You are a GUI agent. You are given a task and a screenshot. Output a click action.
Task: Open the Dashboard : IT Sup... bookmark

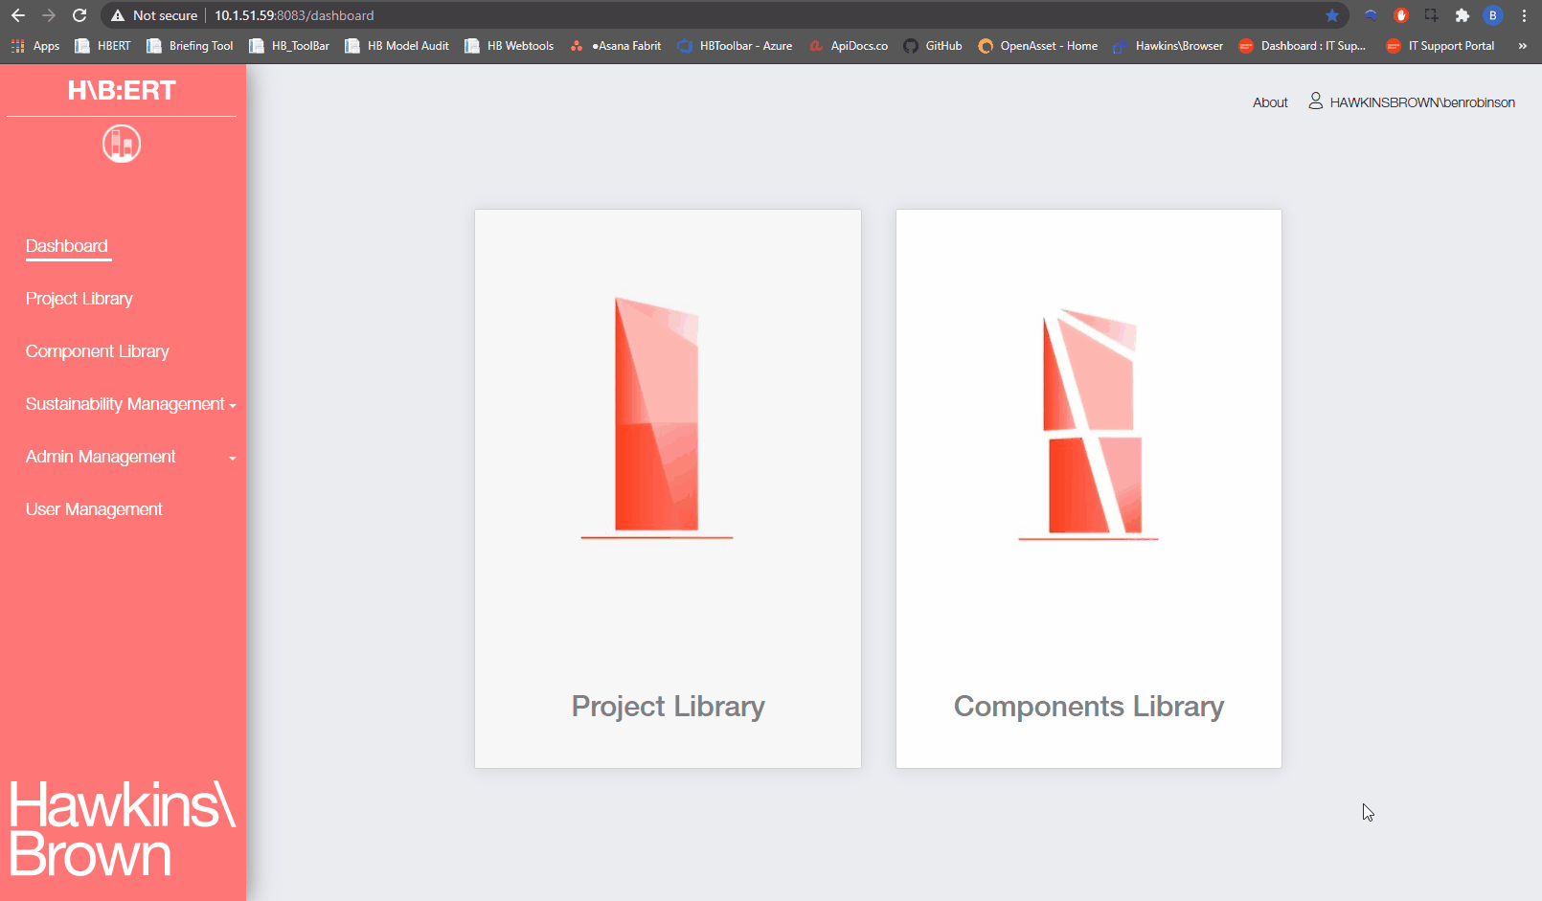[x=1303, y=46]
